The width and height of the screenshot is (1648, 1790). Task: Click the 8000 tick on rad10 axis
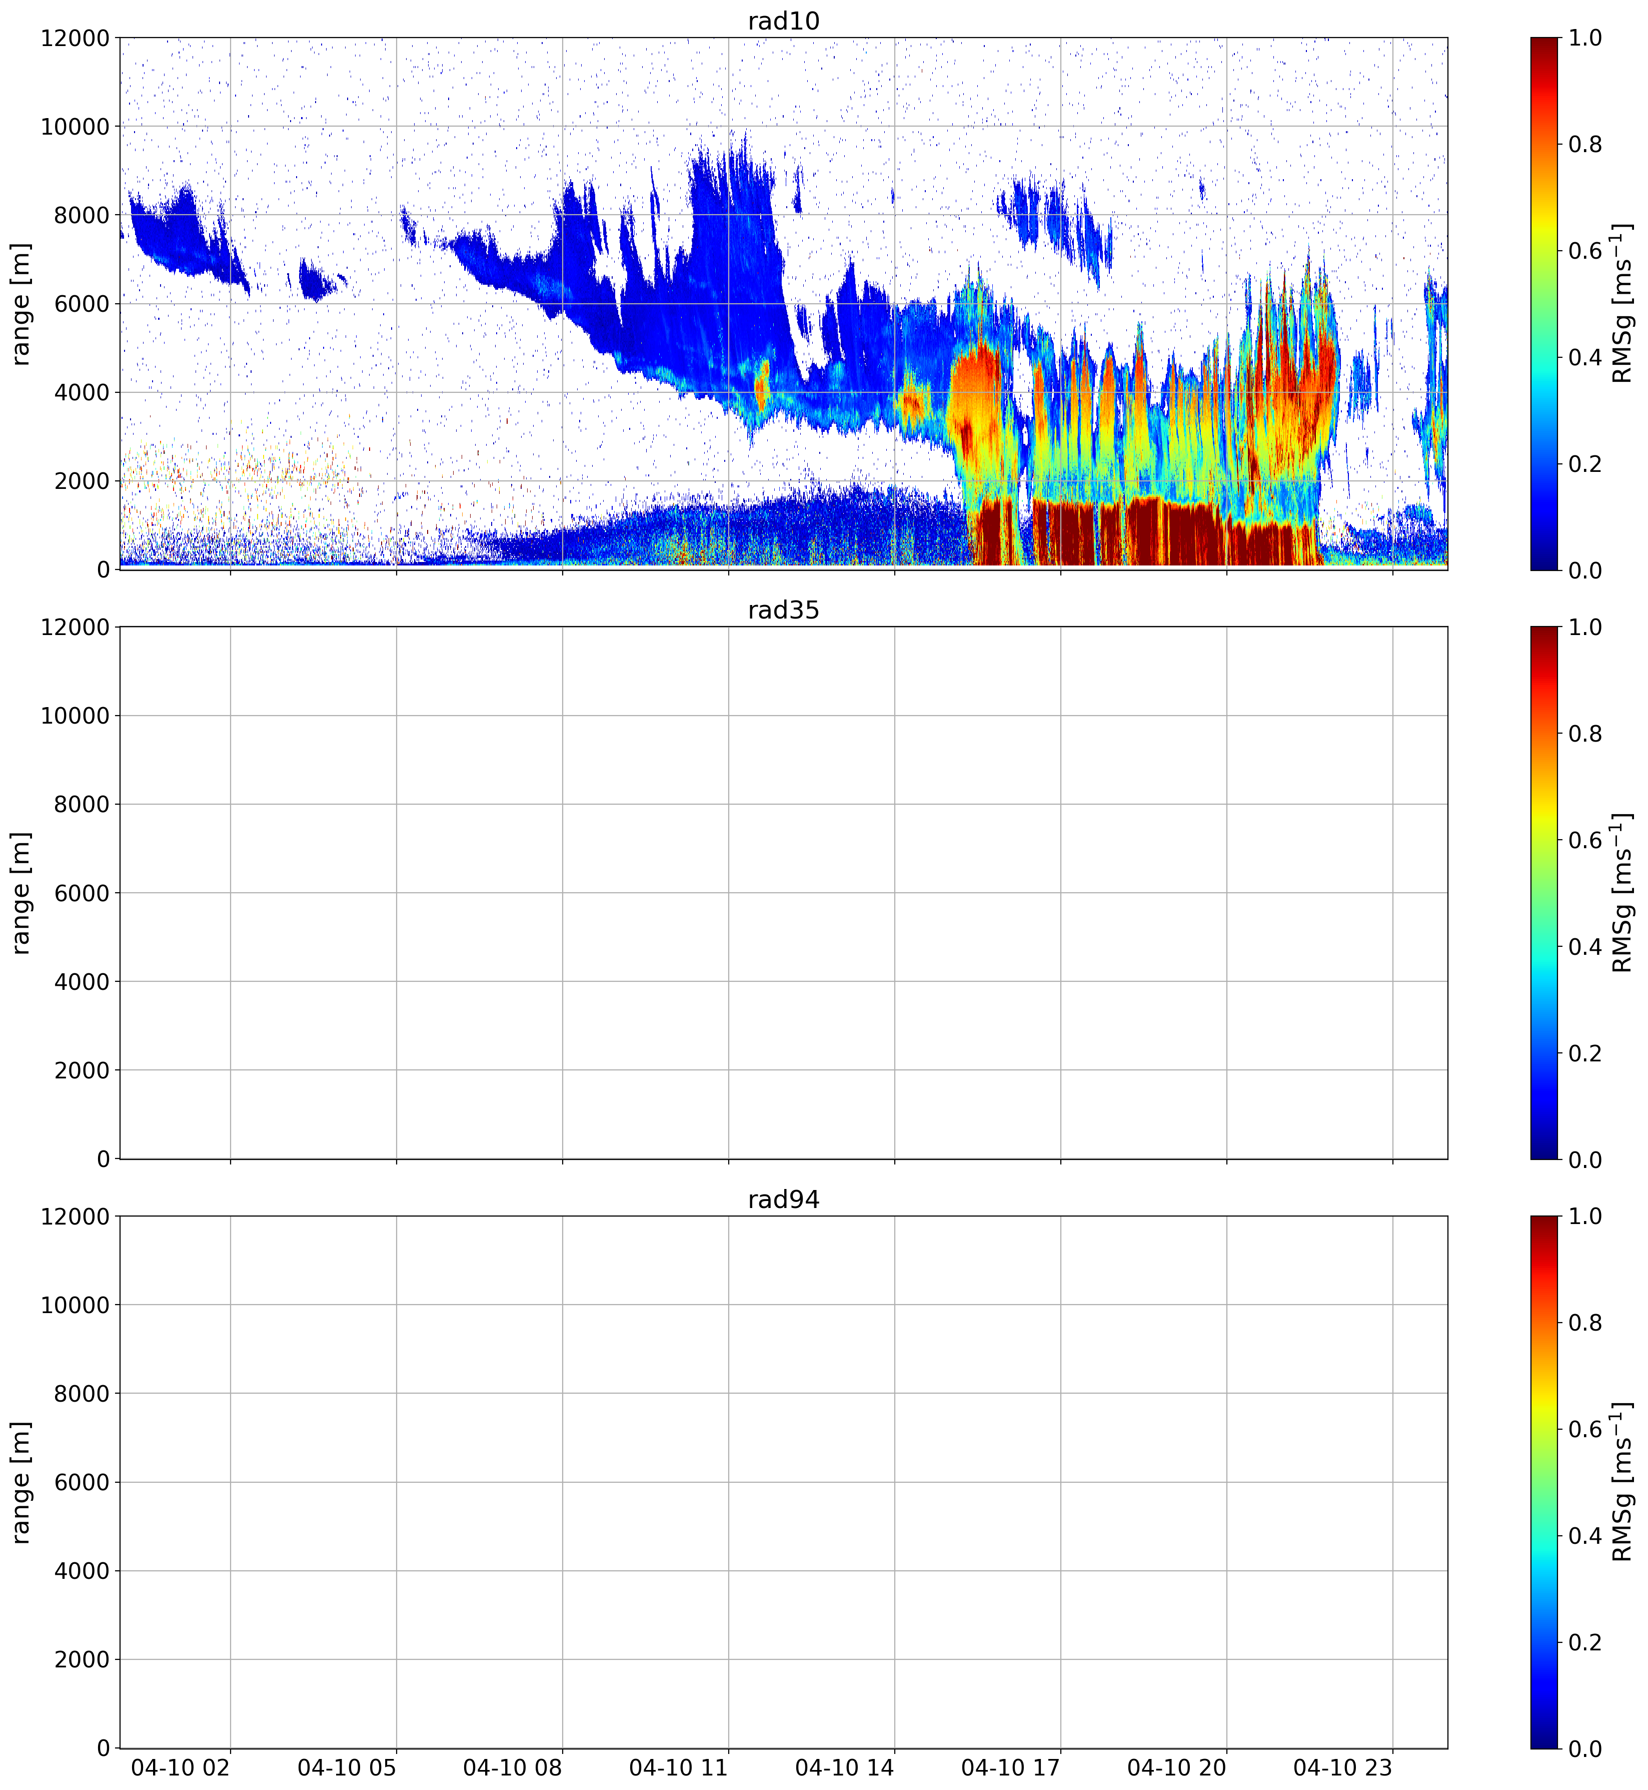pyautogui.click(x=82, y=215)
